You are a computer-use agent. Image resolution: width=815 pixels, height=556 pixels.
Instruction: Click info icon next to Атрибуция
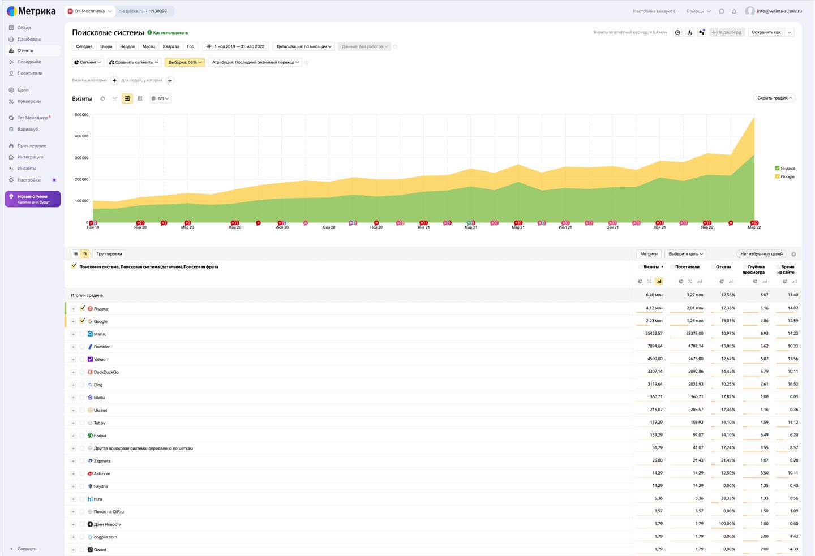[306, 63]
